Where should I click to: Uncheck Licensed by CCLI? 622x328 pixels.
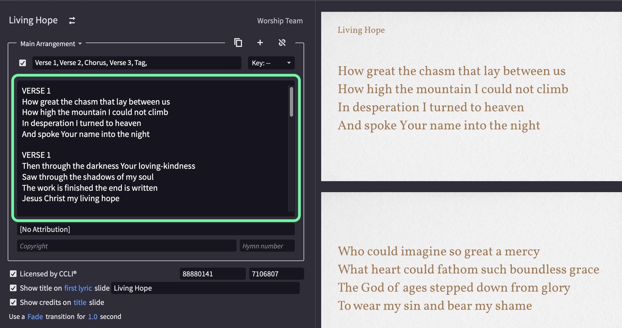[13, 274]
